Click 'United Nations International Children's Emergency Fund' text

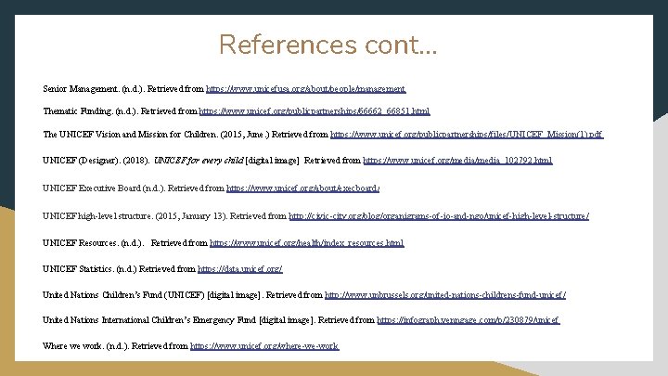[x=149, y=319]
